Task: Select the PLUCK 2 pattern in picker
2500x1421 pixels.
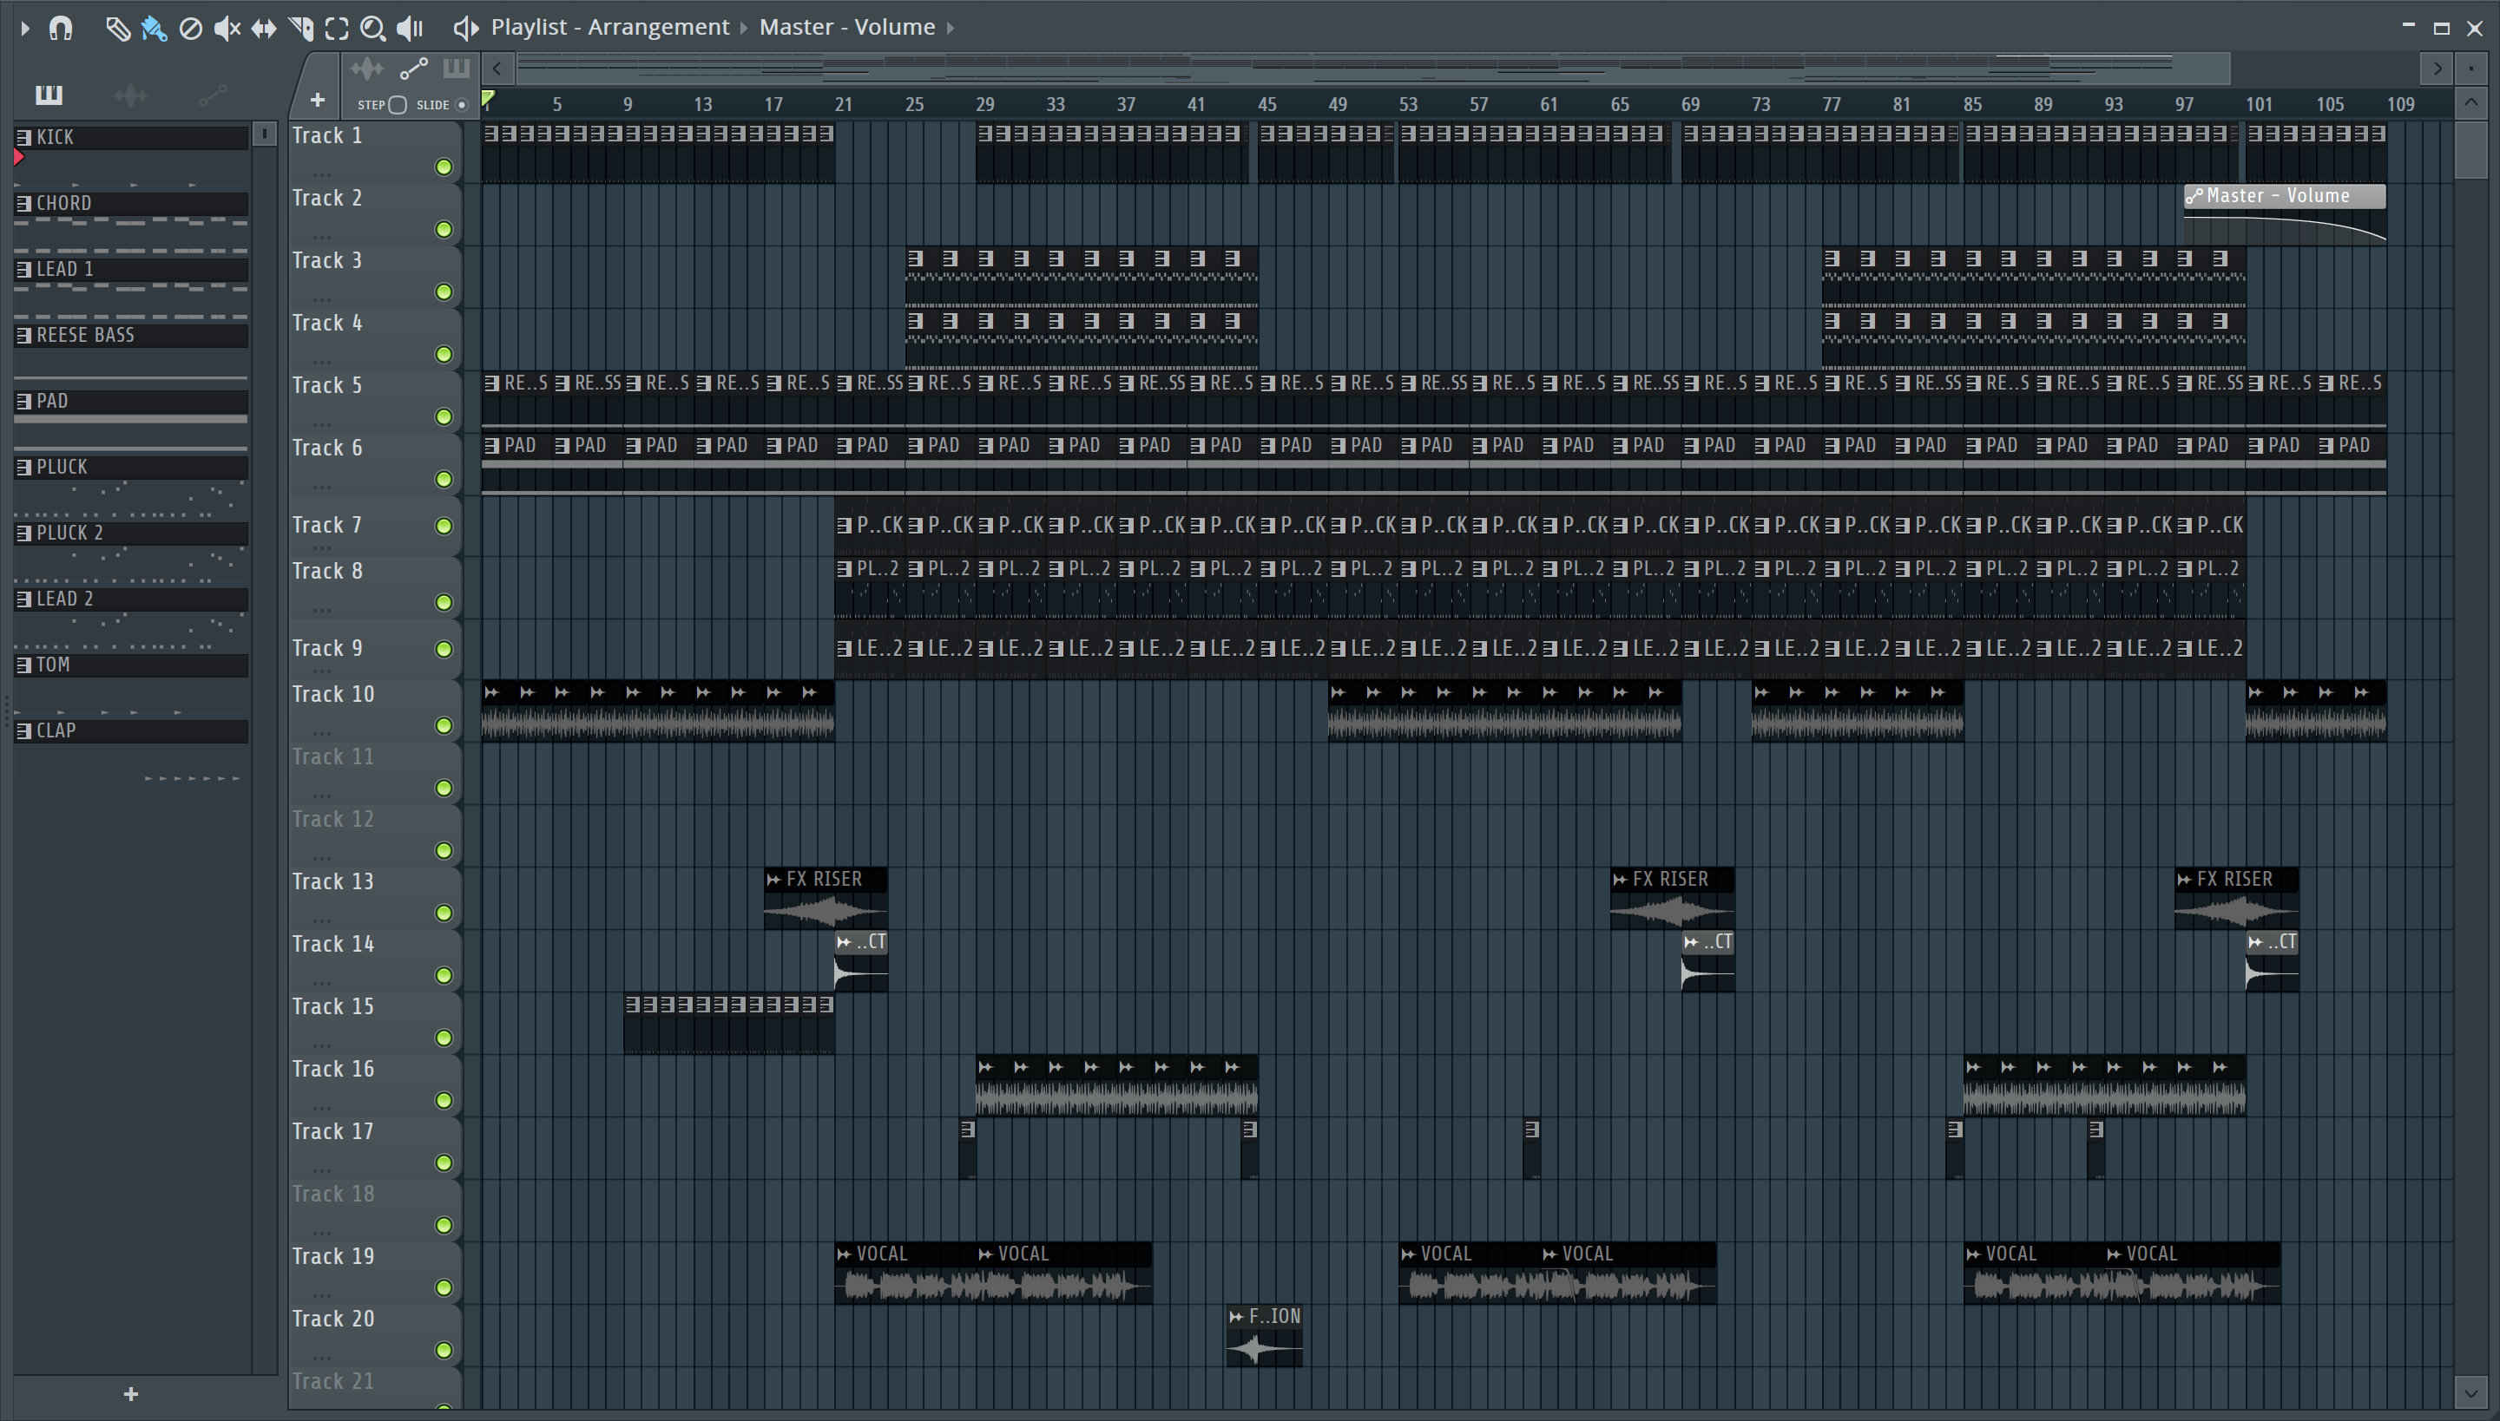Action: pyautogui.click(x=131, y=533)
